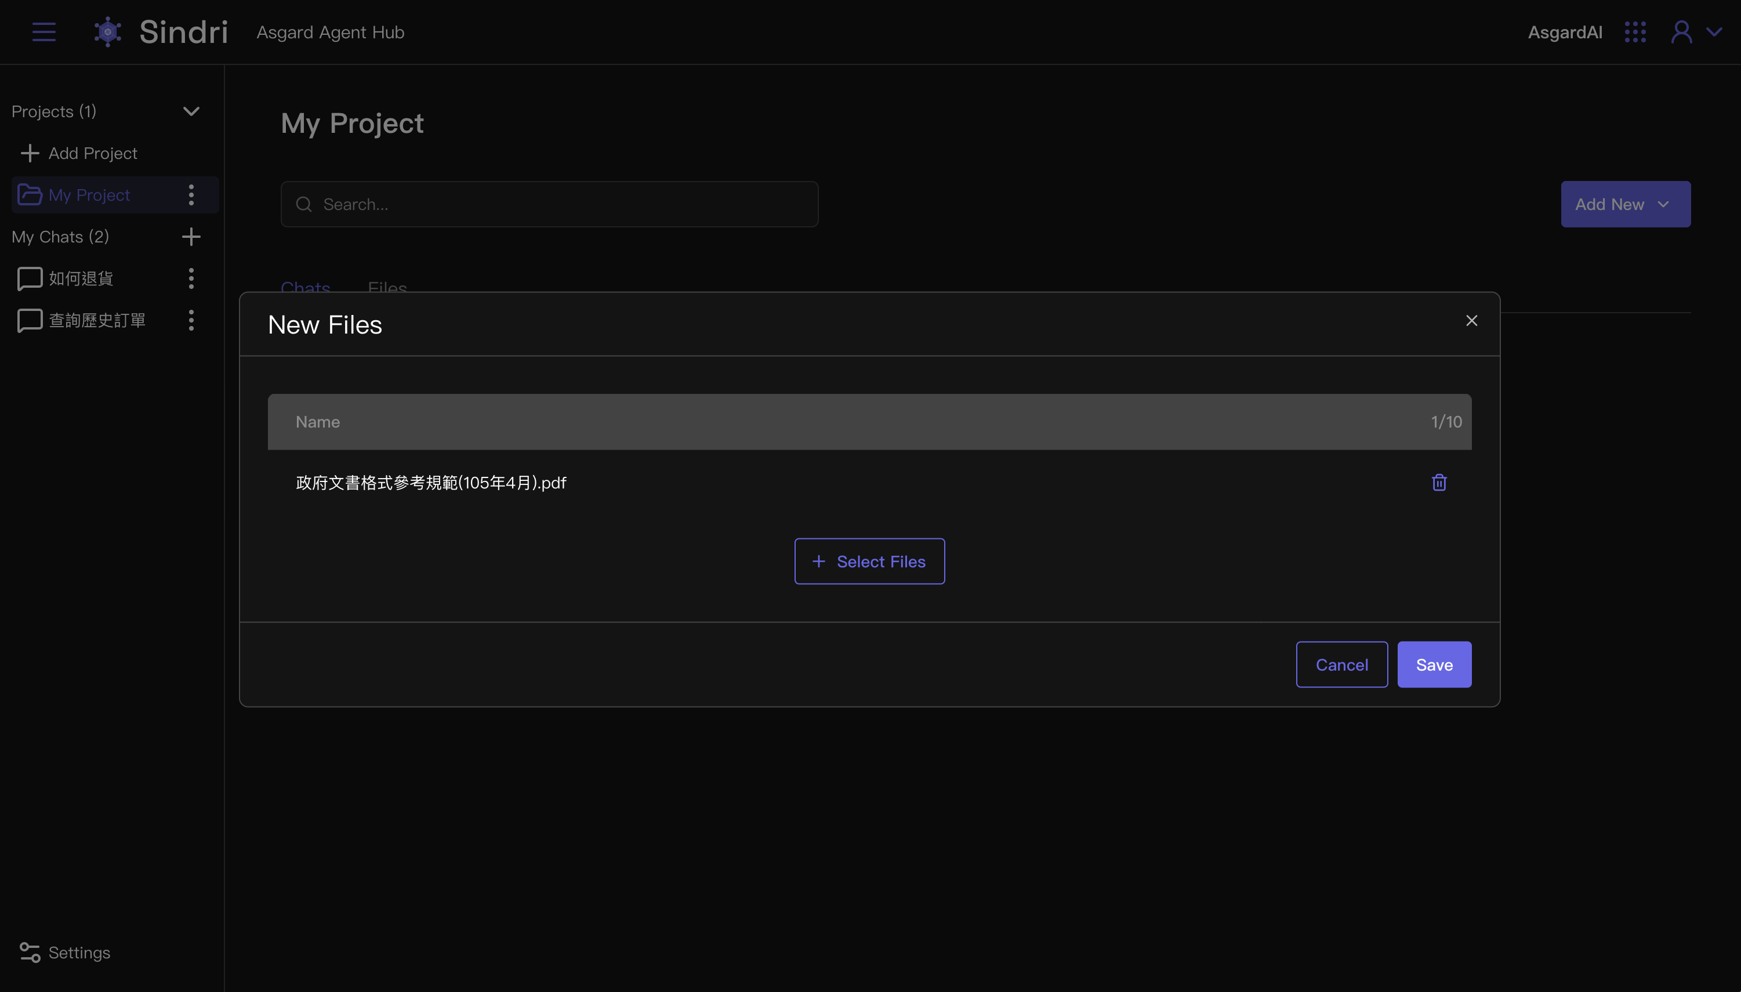Image resolution: width=1741 pixels, height=992 pixels.
Task: Select the 政府文書格式參考規範(105年4月).pdf file name
Action: [x=431, y=483]
